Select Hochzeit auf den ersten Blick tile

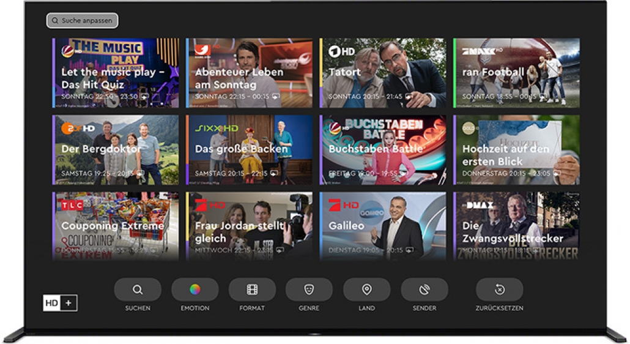click(516, 150)
